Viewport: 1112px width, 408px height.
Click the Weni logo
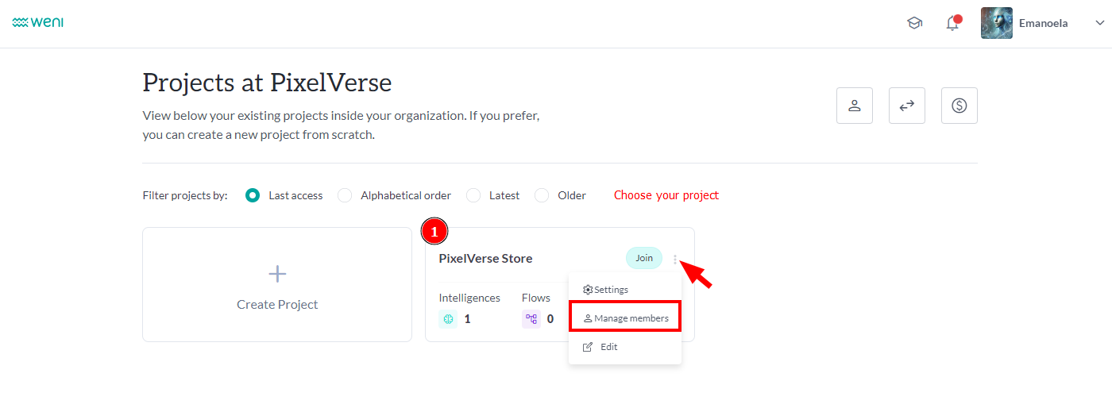click(x=38, y=23)
